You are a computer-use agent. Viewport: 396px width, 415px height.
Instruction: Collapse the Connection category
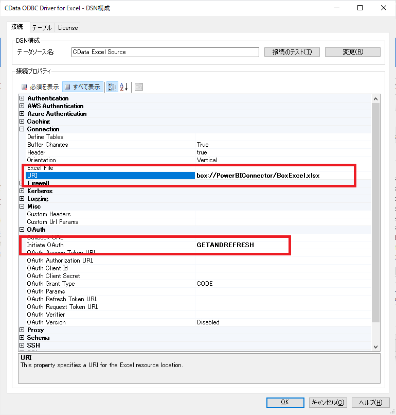[x=22, y=129]
